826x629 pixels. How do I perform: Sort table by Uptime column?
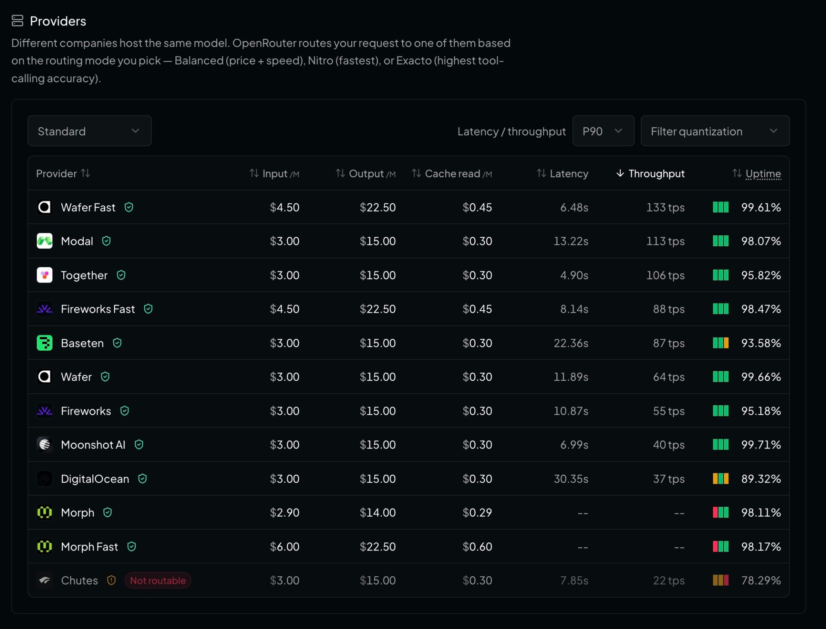pos(757,173)
